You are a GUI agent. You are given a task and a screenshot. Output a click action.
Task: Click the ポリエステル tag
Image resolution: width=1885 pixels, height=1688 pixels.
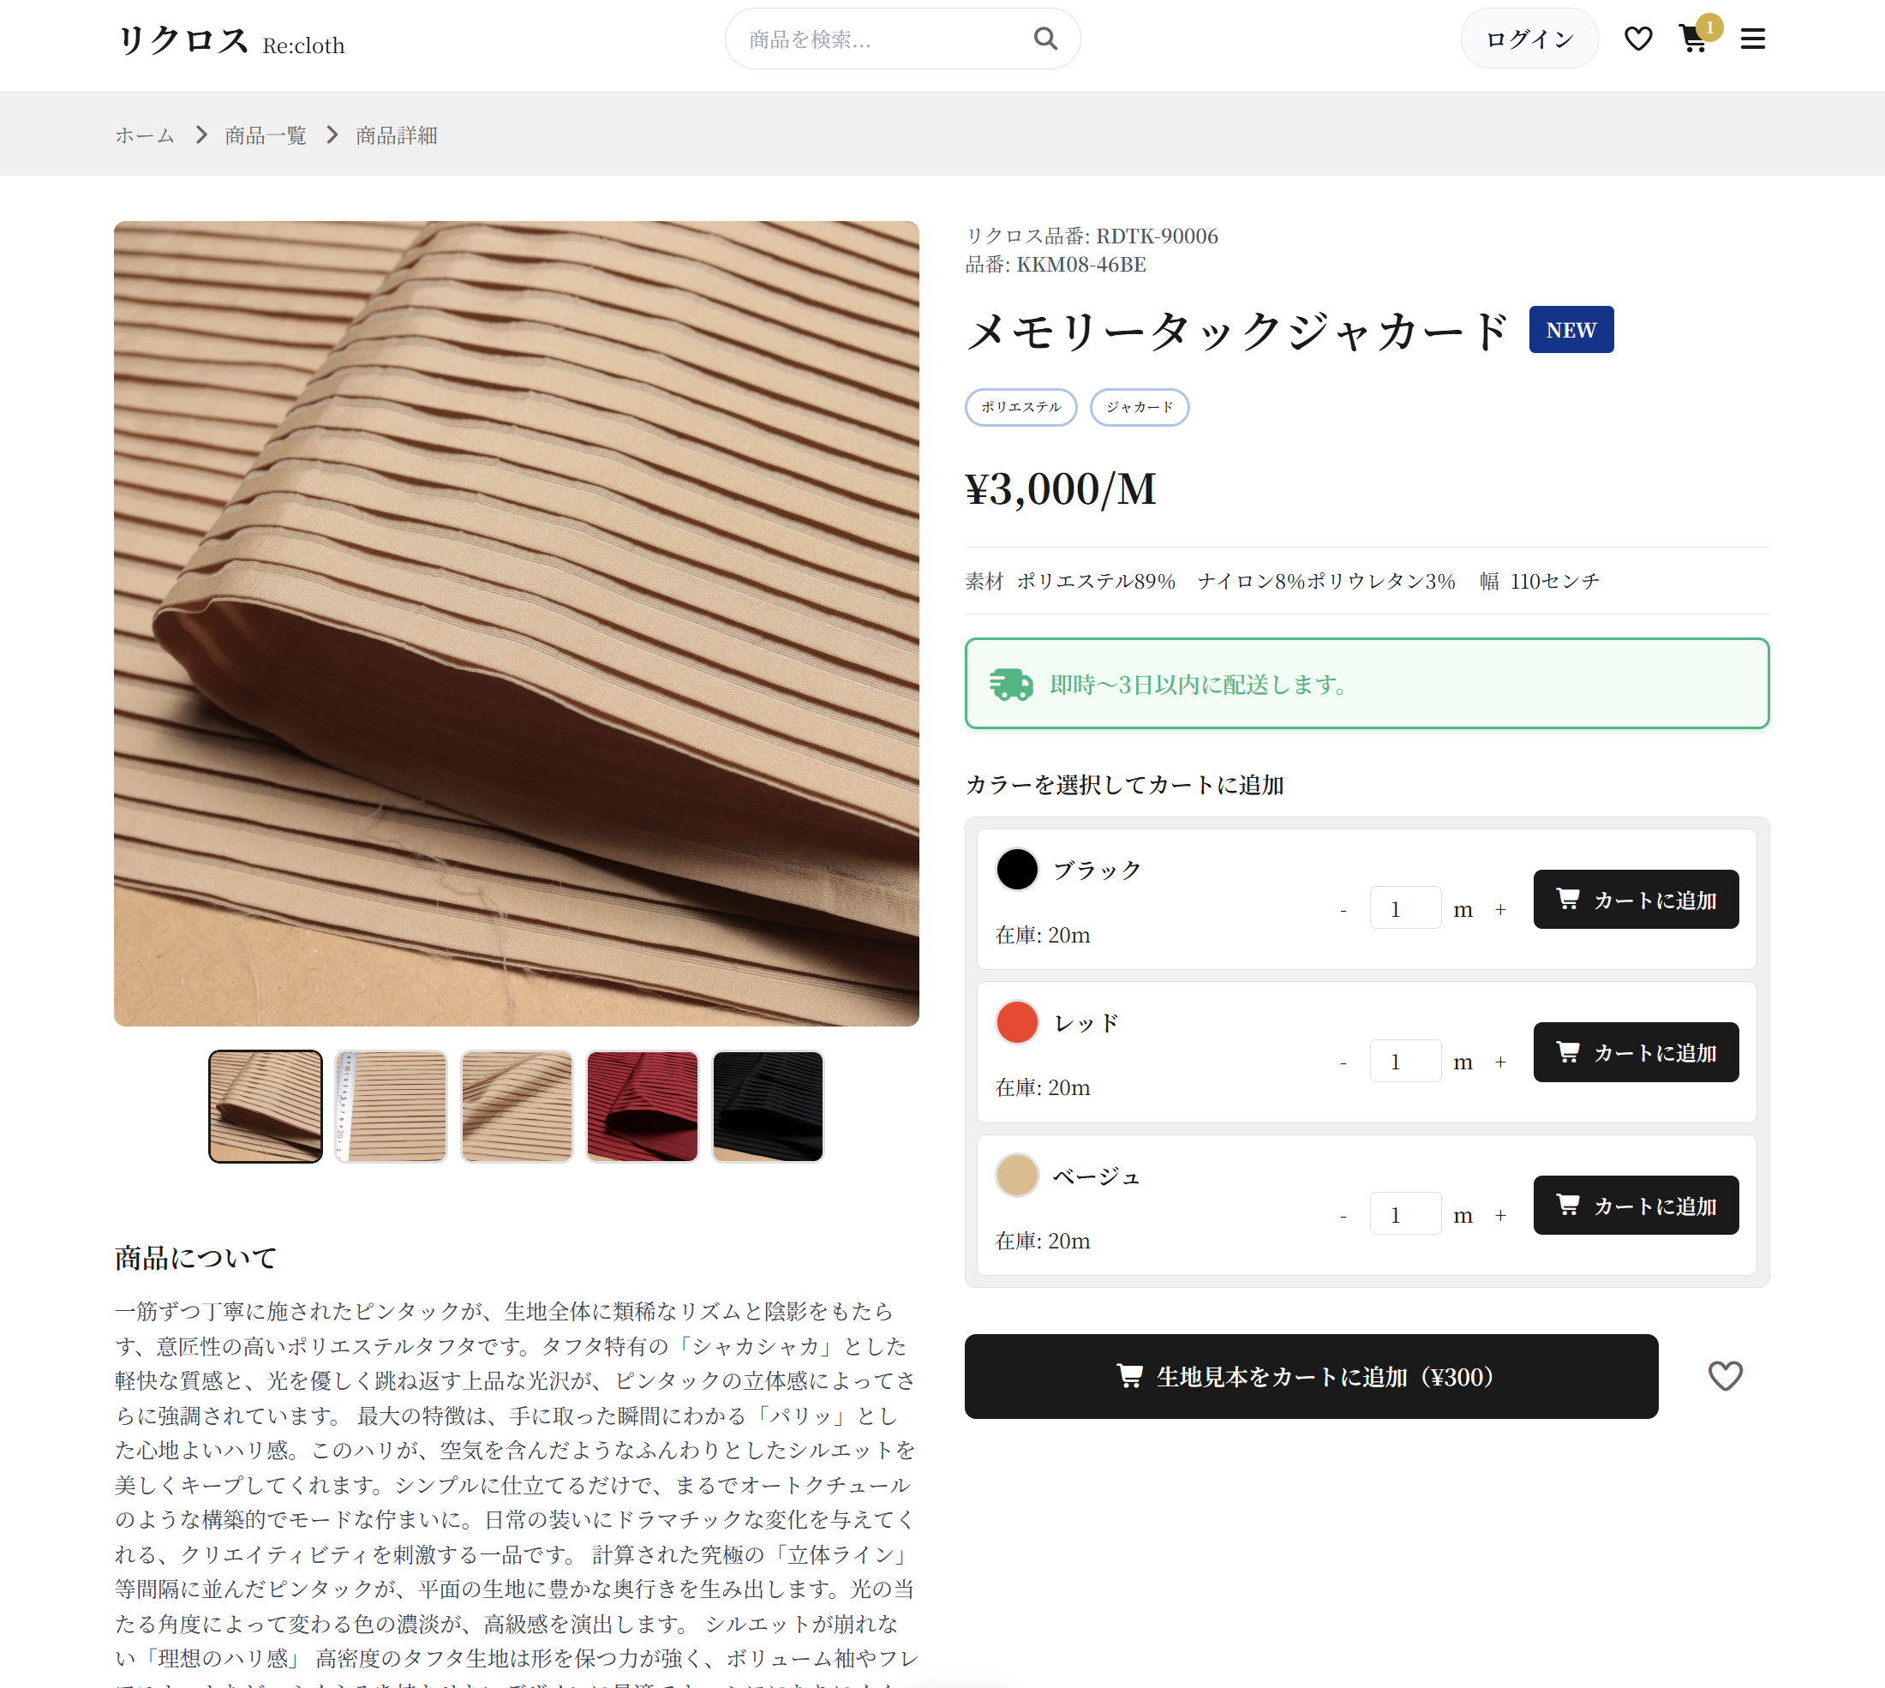coord(1020,407)
